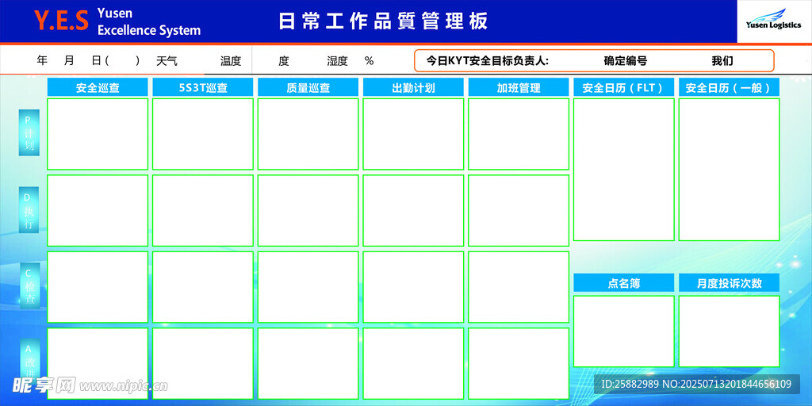Open the 安全日历（FLT）header
This screenshot has width=812, height=406.
tap(623, 88)
